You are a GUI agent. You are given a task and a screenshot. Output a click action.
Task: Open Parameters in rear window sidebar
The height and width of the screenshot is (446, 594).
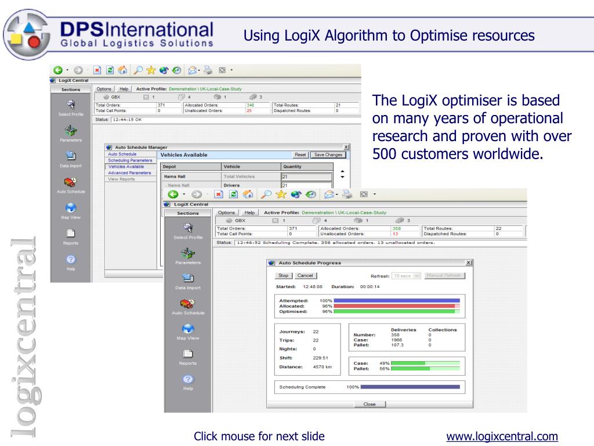(71, 134)
